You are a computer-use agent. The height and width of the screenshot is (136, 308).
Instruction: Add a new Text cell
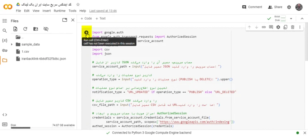coord(100,19)
